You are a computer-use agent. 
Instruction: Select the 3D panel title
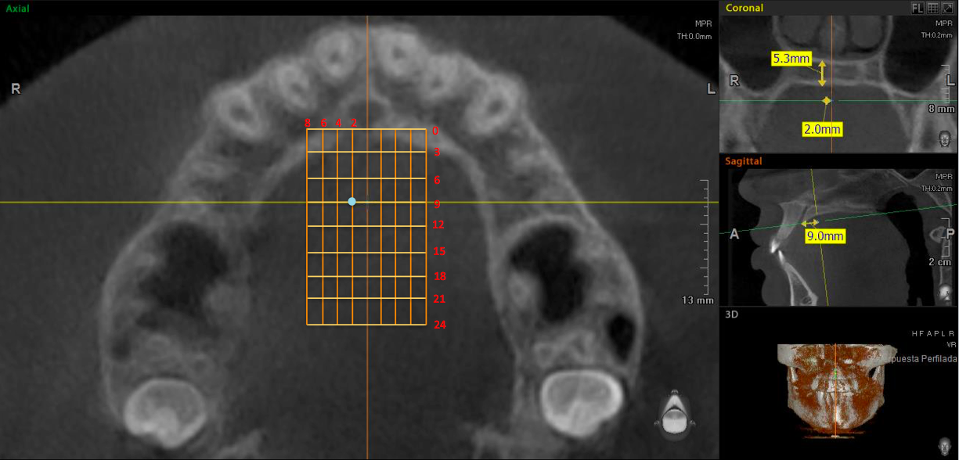point(732,314)
